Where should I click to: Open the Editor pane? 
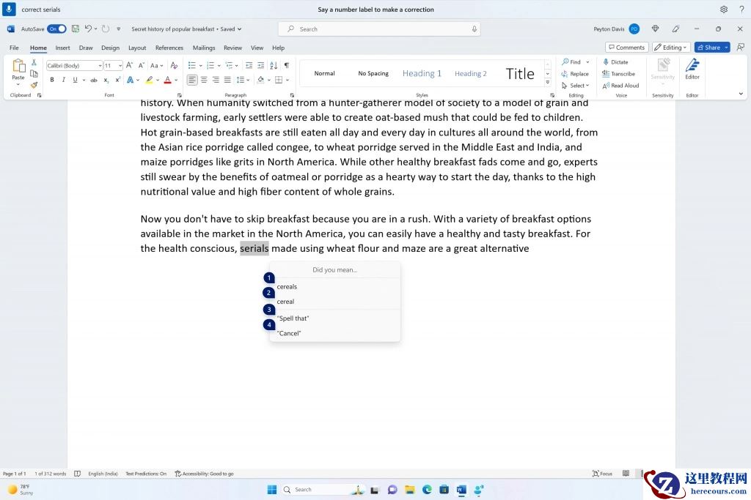[x=692, y=72]
